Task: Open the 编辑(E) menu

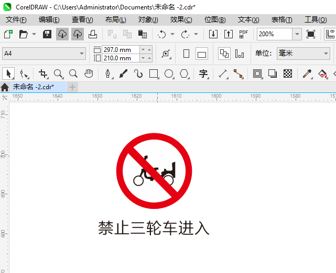Action: (x=49, y=20)
